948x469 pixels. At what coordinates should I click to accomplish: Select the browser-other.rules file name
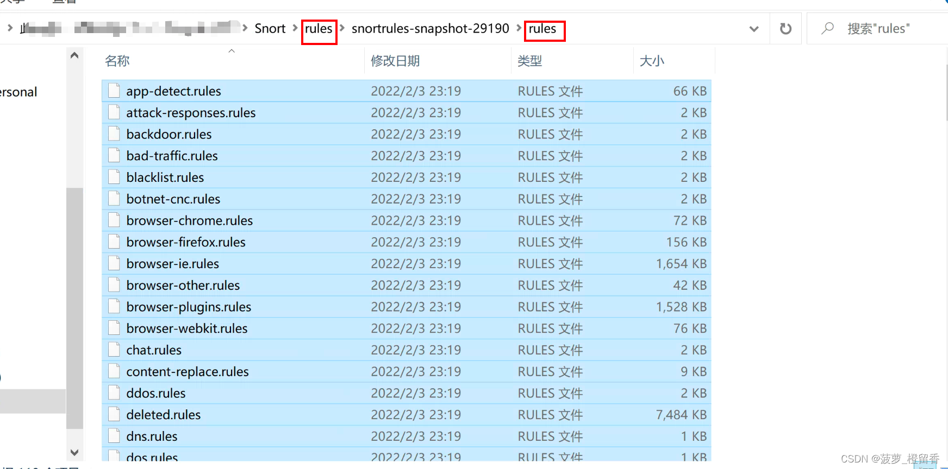(183, 286)
